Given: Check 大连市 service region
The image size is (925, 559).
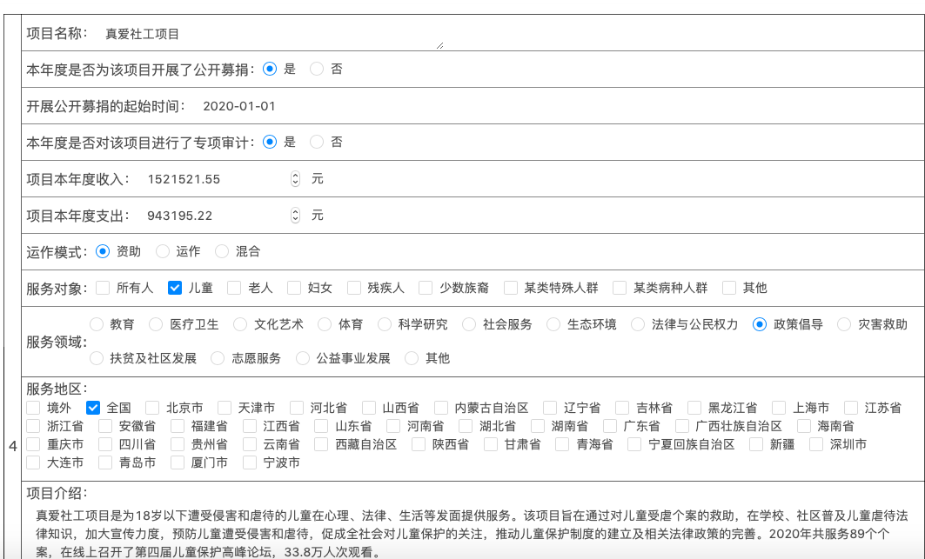Looking at the screenshot, I should pos(33,463).
